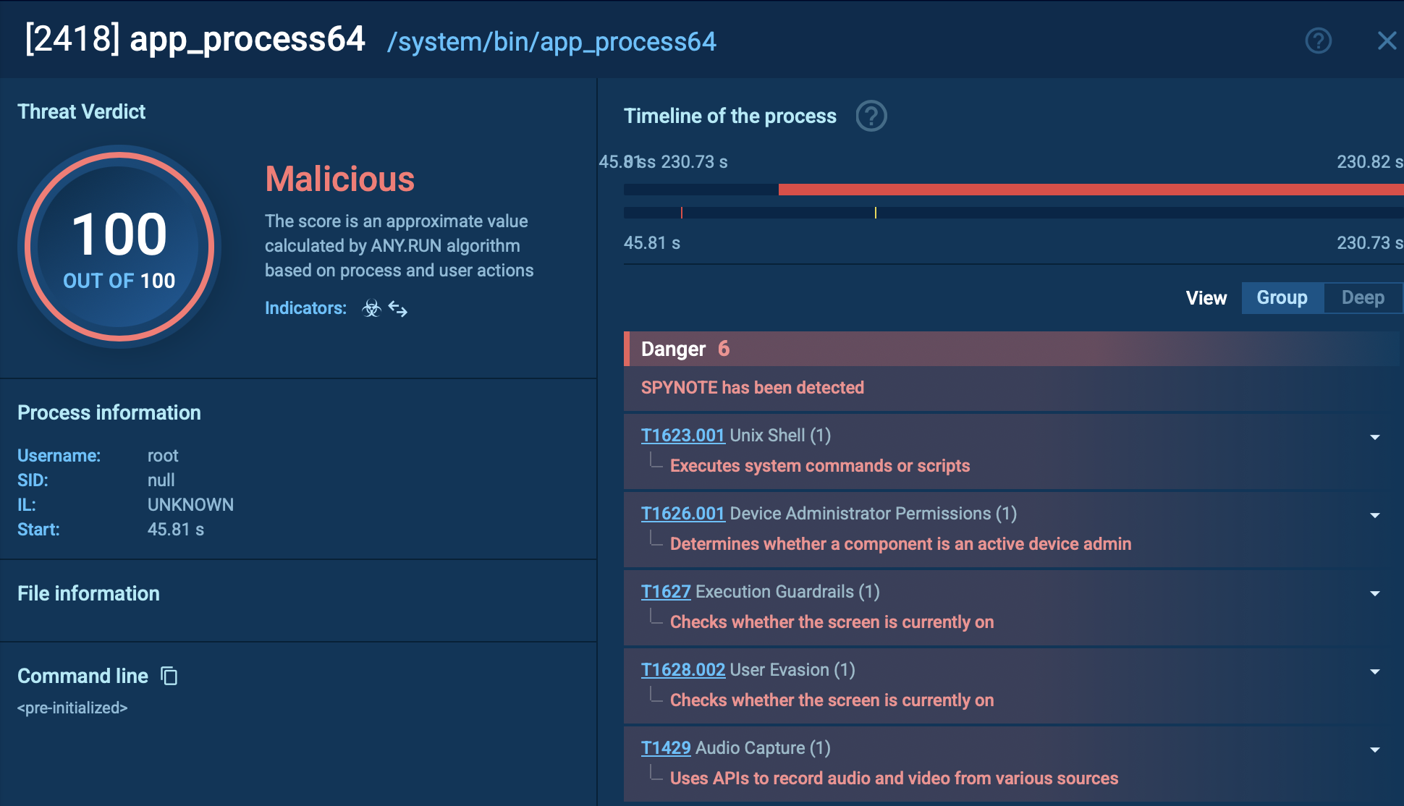The image size is (1404, 806).
Task: Select Execution Guardrails 'Checks whether the screen is currently on'
Action: (x=832, y=622)
